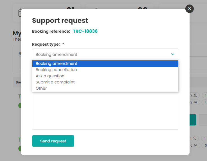
Task: Click the green status dot of first booking
Action: click(20, 105)
